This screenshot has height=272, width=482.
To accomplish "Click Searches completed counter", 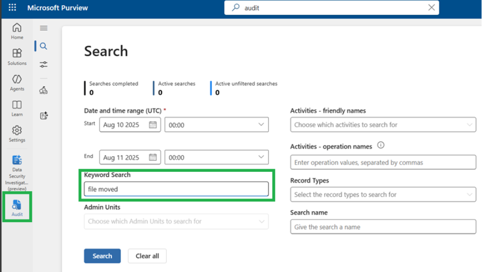I will point(111,88).
